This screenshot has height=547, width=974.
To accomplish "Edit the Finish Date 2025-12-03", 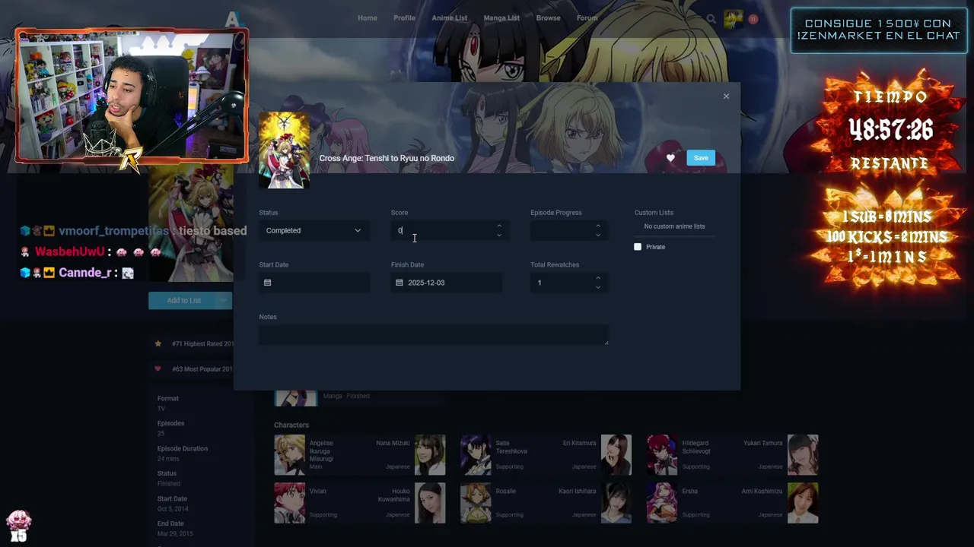I will coord(446,283).
